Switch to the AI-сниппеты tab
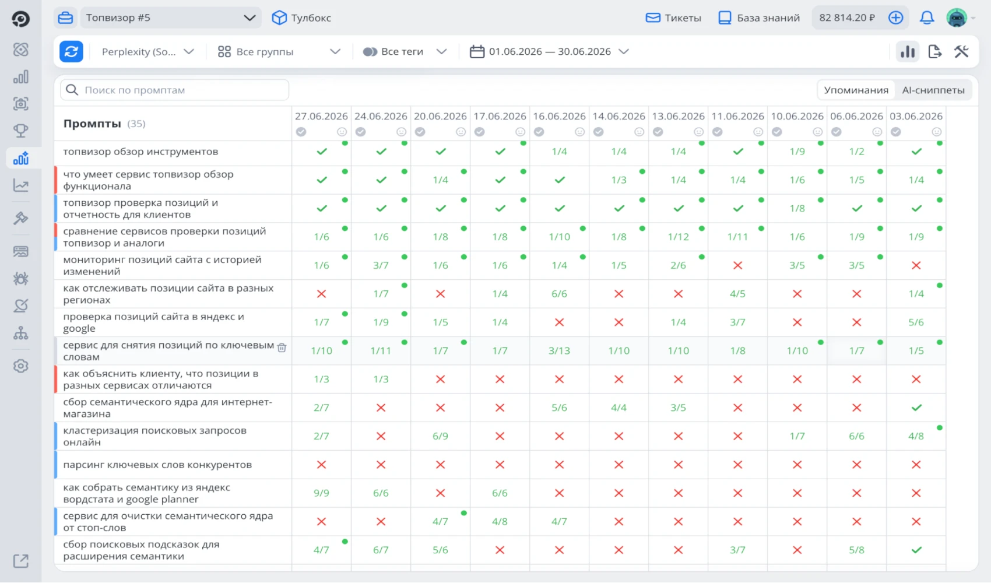Viewport: 991px width, 583px height. click(933, 90)
